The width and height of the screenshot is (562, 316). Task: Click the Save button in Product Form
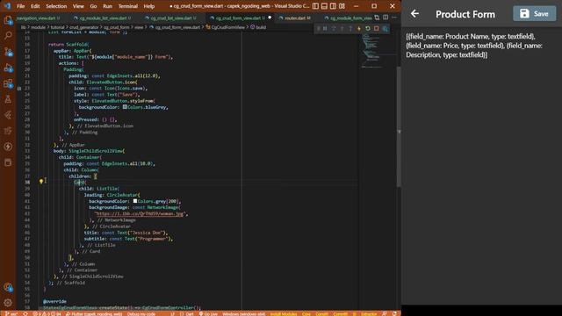pos(534,14)
